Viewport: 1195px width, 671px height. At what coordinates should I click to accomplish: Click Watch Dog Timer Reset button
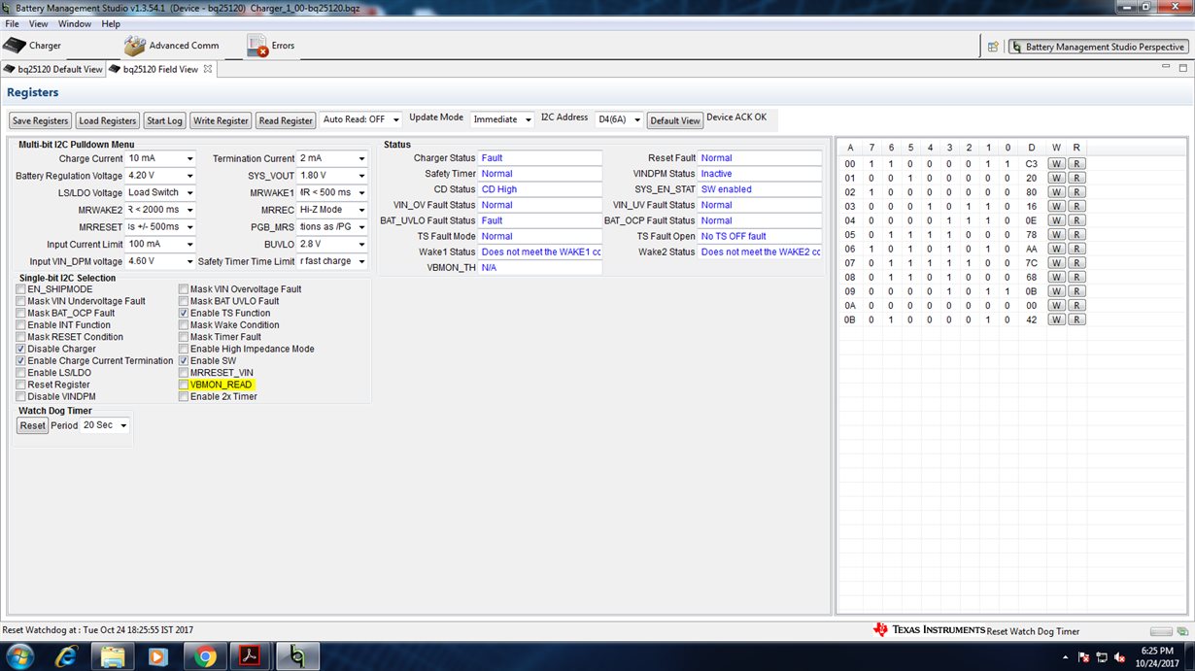pyautogui.click(x=32, y=425)
